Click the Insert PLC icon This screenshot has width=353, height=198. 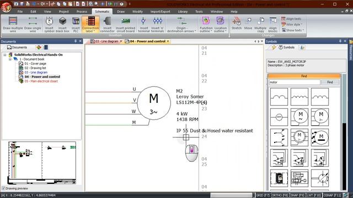76,24
